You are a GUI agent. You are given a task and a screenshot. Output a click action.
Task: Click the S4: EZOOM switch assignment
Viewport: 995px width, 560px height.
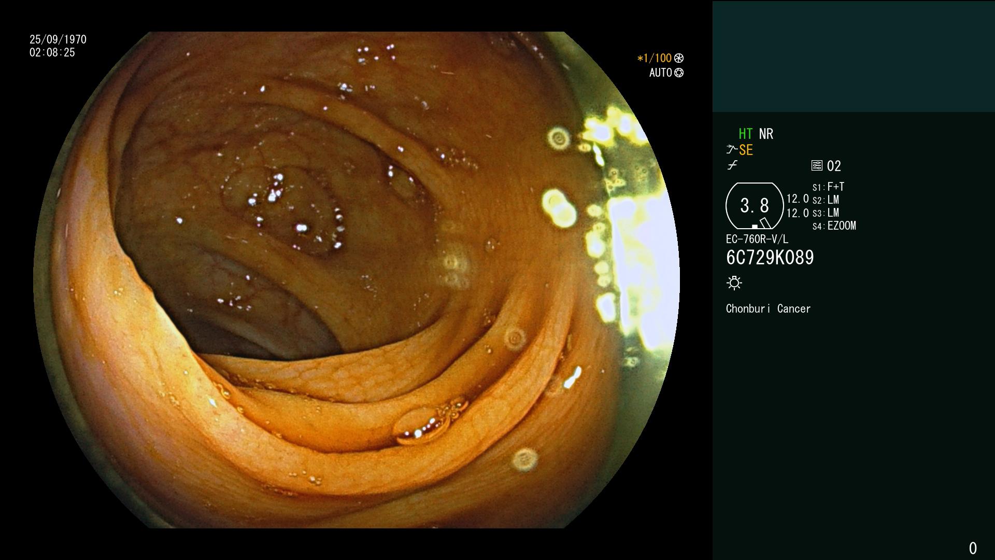(834, 226)
